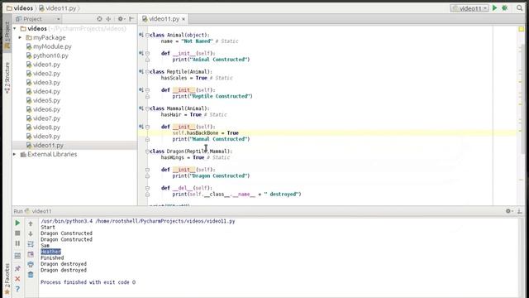The image size is (529, 298).
Task: Pause output in Run panel
Action: (x=17, y=243)
